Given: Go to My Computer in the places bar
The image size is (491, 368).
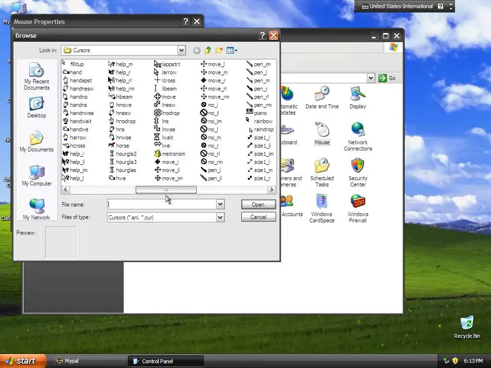Looking at the screenshot, I should point(36,175).
